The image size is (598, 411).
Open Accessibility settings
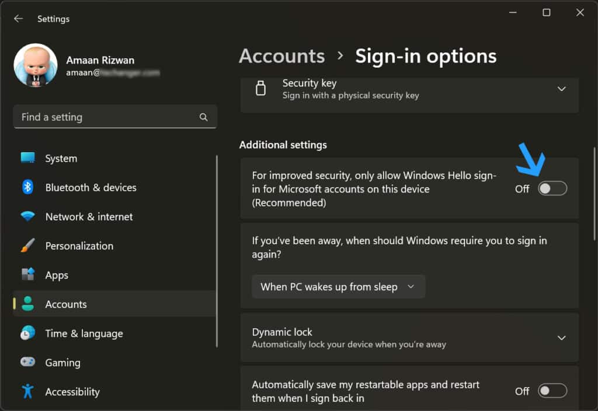(72, 391)
